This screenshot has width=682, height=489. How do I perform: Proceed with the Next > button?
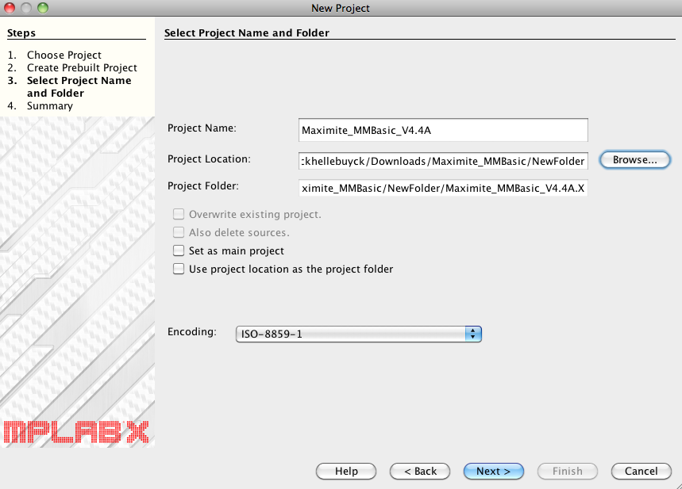(493, 472)
